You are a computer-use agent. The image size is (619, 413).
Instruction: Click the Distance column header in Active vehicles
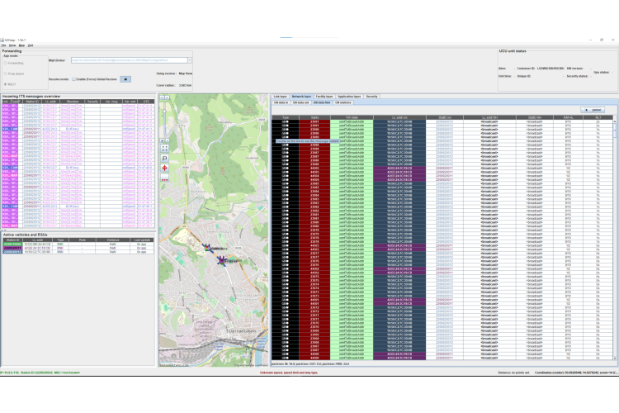[112, 240]
